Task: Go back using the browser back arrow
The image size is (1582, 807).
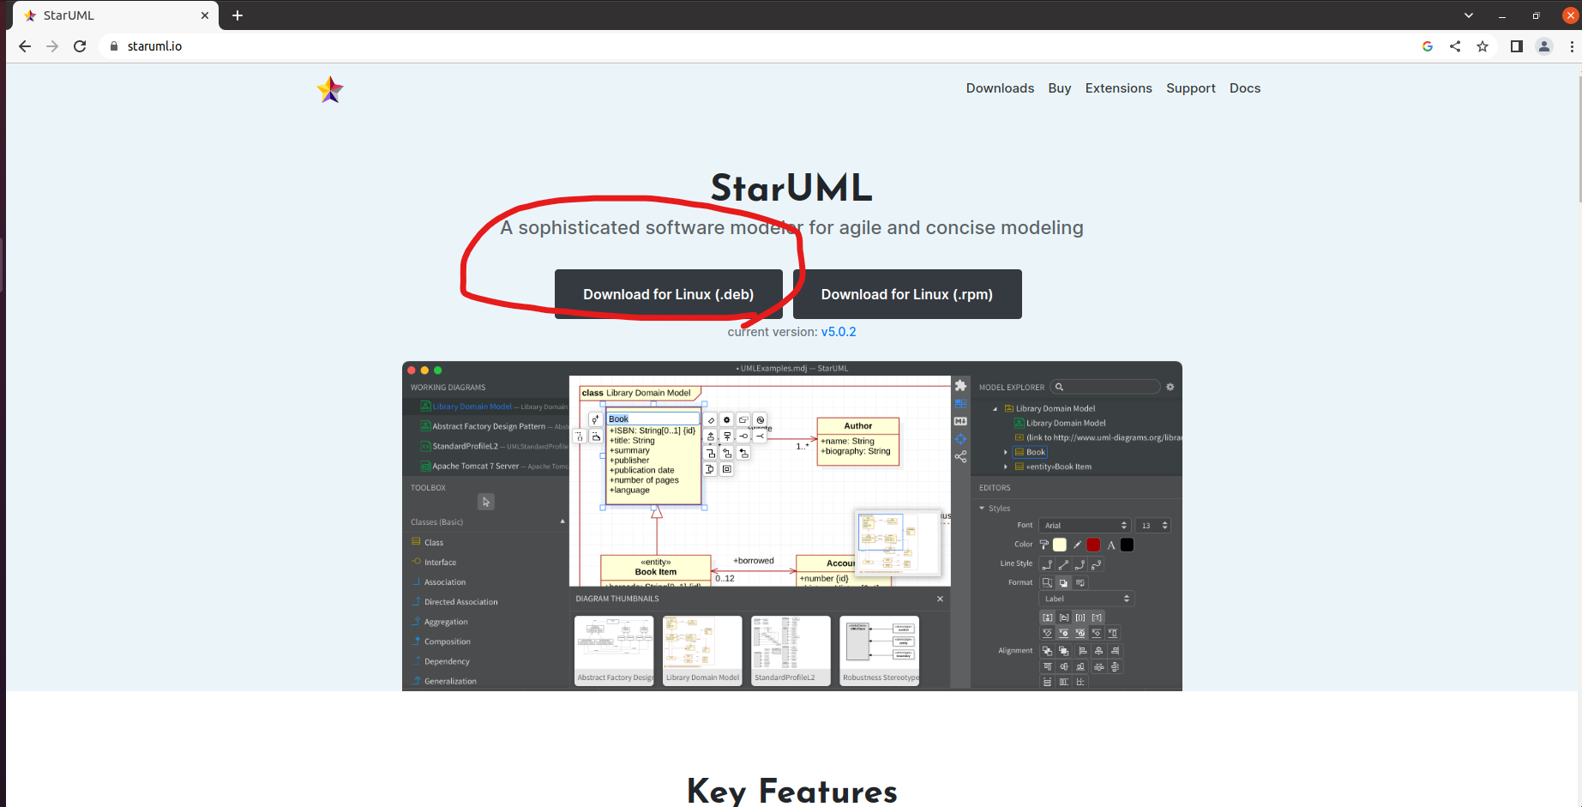Action: point(25,46)
